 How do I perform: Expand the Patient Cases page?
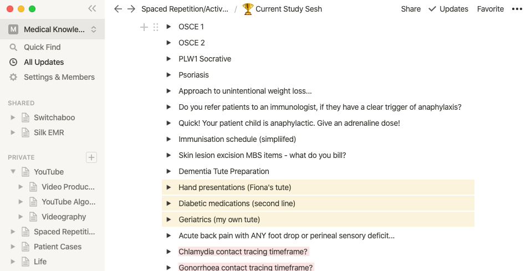click(x=13, y=247)
